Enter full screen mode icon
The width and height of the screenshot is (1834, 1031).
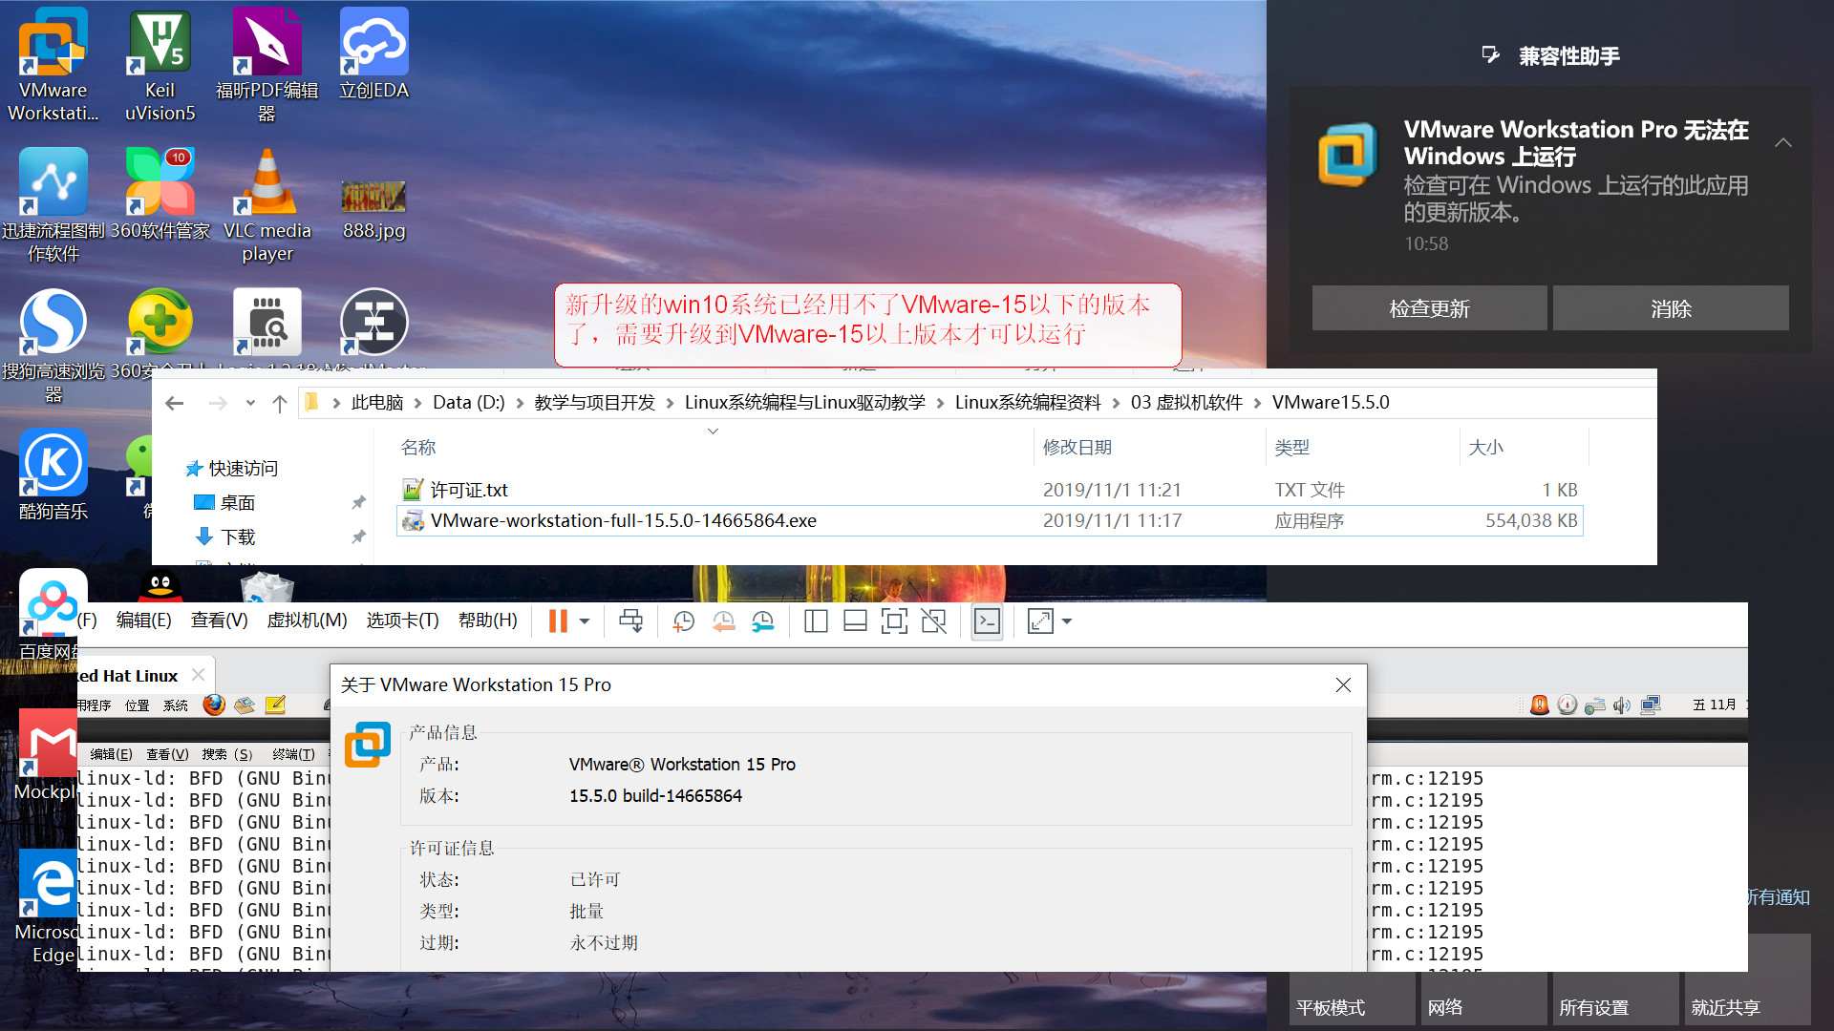point(894,621)
